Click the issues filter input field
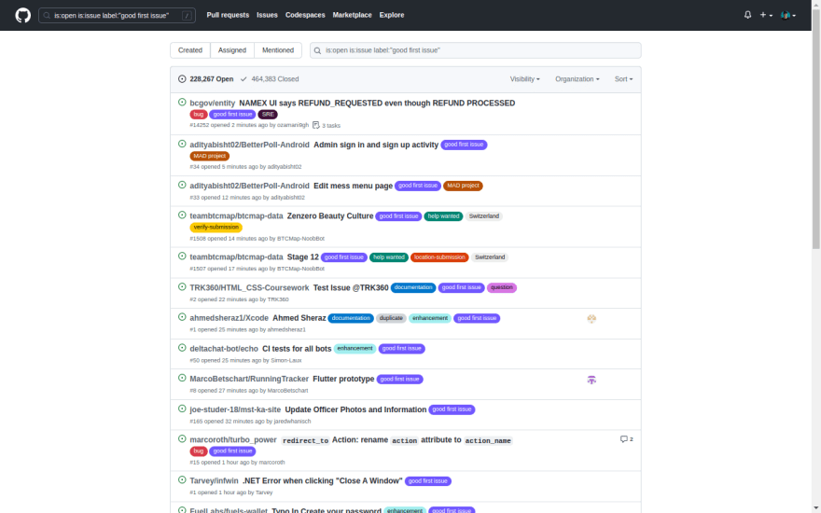 coord(476,50)
